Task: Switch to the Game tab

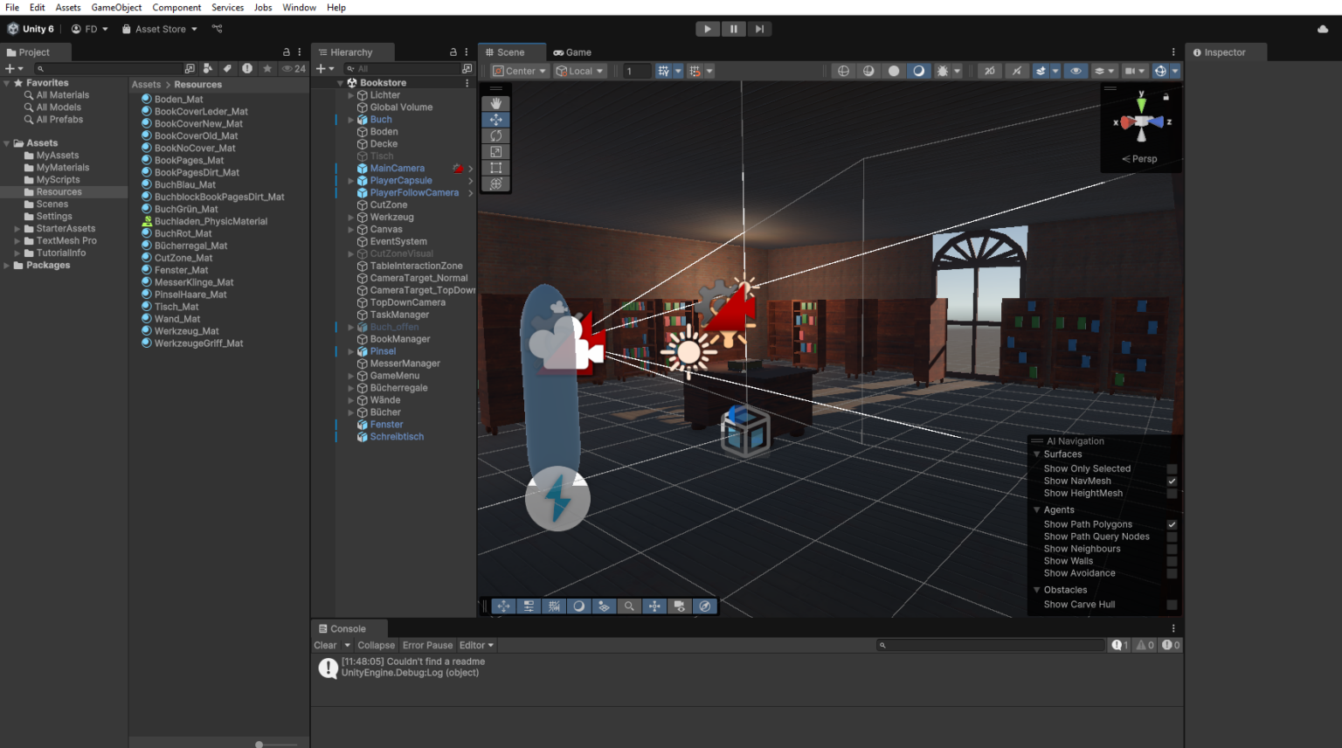Action: coord(572,52)
